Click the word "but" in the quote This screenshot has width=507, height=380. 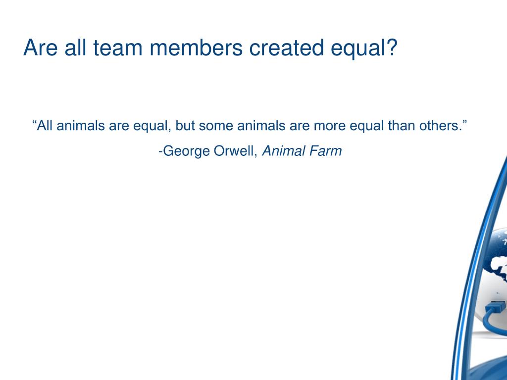(185, 126)
